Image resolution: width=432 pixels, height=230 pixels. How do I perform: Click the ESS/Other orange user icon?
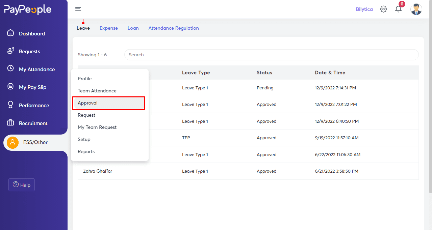coord(12,142)
